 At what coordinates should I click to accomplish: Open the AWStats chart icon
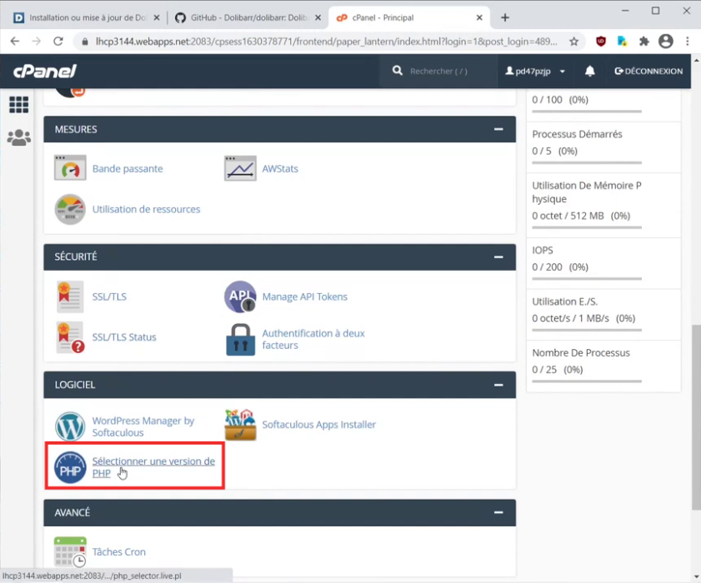pyautogui.click(x=240, y=168)
